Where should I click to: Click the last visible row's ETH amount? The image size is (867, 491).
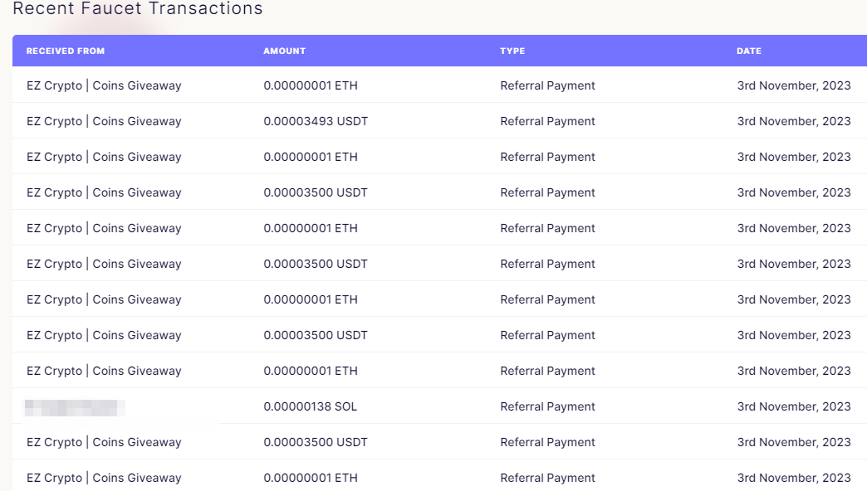pos(311,478)
